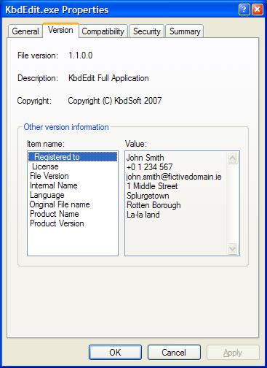Click the John Smith value line

tap(145, 158)
